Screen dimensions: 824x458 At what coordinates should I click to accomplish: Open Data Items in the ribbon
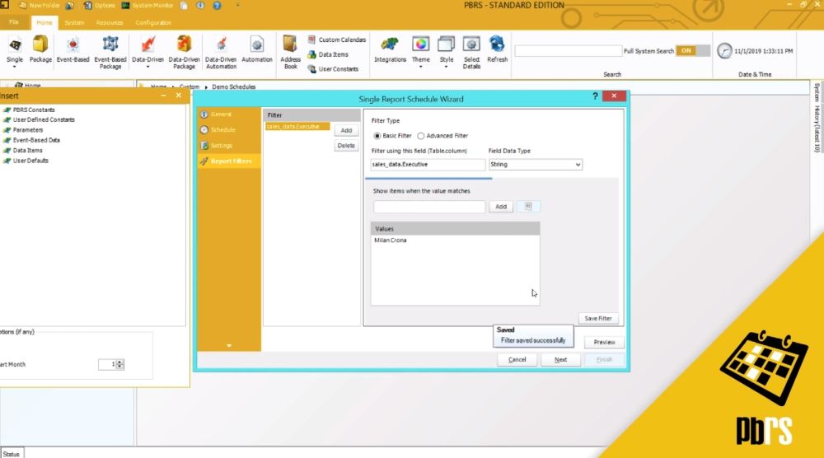328,54
